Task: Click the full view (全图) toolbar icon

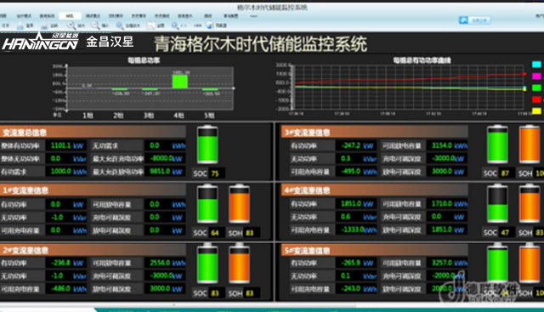Action: 150,26
